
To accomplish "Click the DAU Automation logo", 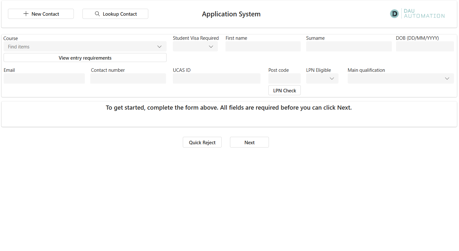I will 417,14.
